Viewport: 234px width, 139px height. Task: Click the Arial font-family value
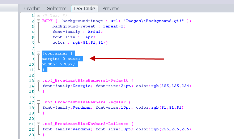[x=94, y=32]
